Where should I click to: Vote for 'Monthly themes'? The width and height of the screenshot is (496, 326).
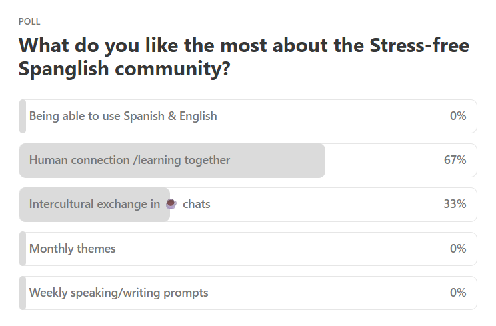[248, 249]
